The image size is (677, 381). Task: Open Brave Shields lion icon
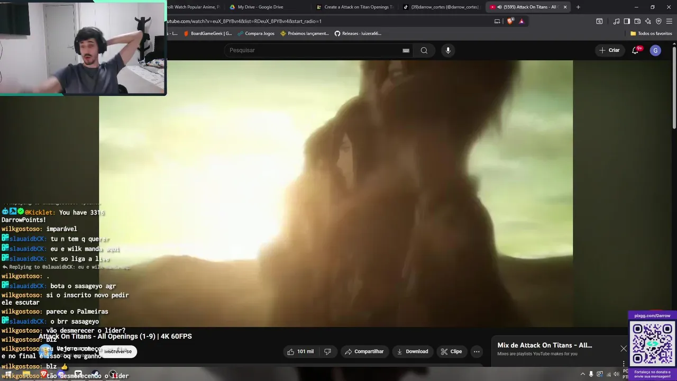(x=510, y=21)
